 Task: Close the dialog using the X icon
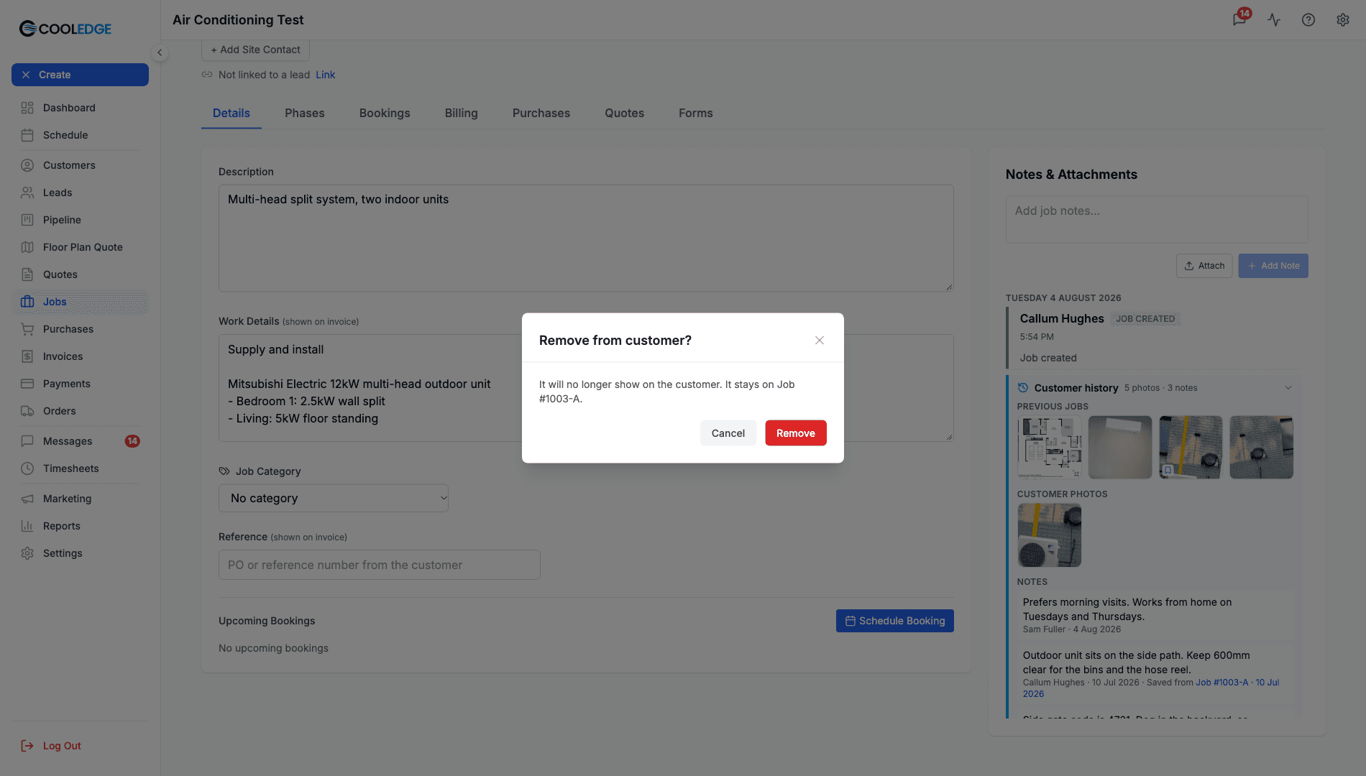[820, 341]
